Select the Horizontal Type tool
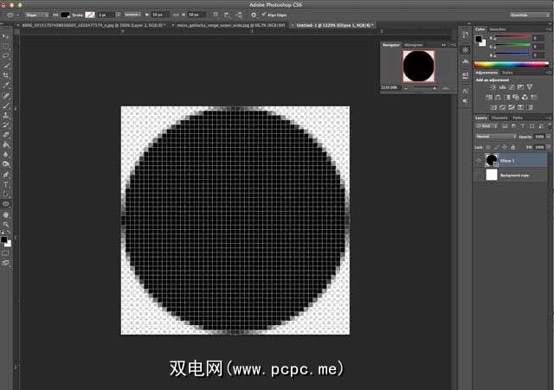 coord(6,184)
